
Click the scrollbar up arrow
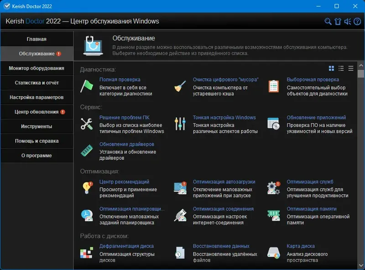coord(361,66)
